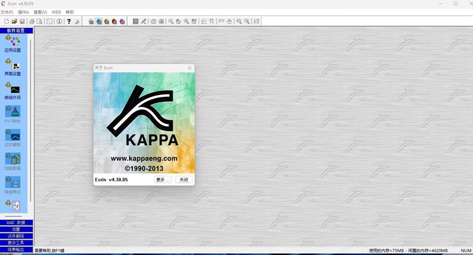The height and width of the screenshot is (255, 473).
Task: Switch to the 结果输出 panel
Action: point(17,249)
